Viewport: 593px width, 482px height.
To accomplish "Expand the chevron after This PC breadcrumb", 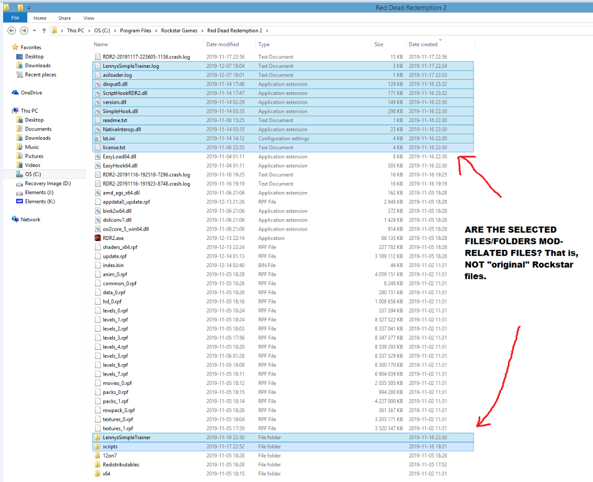I will tap(90, 31).
